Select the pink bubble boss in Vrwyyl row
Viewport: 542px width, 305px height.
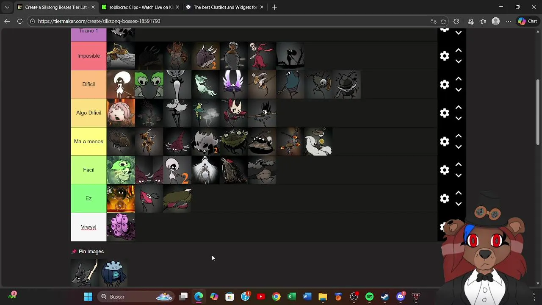point(121,227)
